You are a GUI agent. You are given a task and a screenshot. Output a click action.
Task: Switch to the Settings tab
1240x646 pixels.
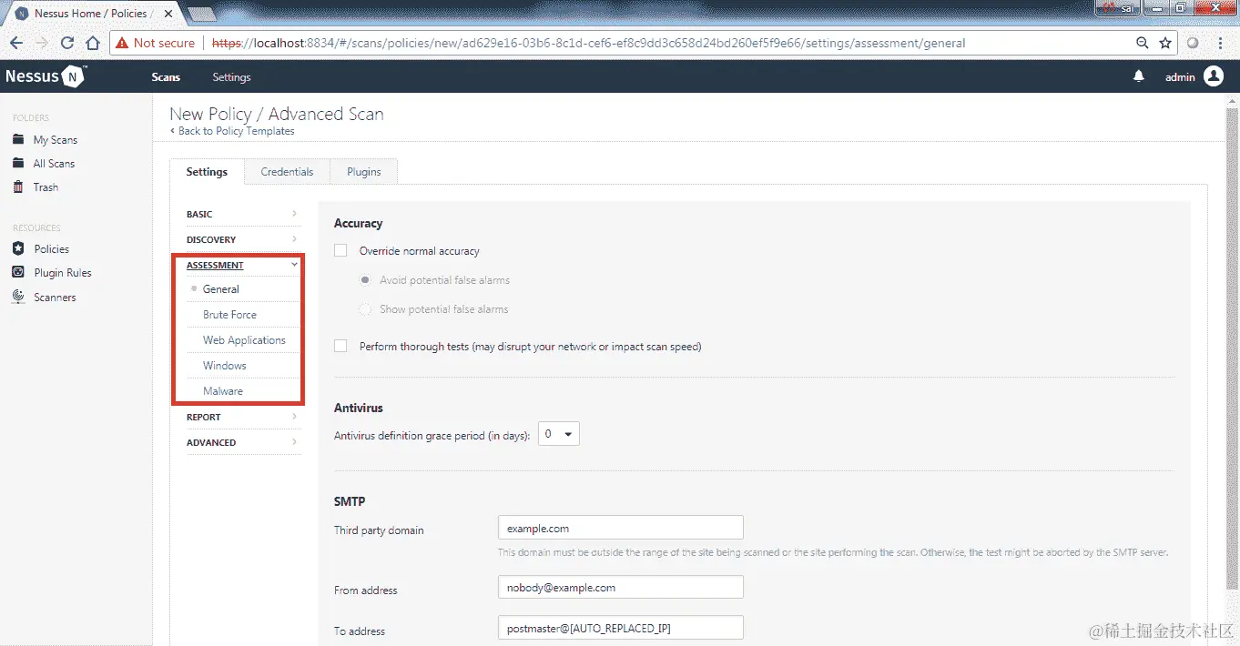click(x=207, y=171)
